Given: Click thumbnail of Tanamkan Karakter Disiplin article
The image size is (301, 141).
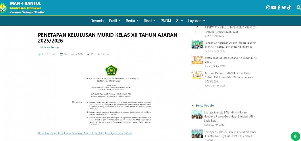Looking at the screenshot, I should (x=197, y=45).
